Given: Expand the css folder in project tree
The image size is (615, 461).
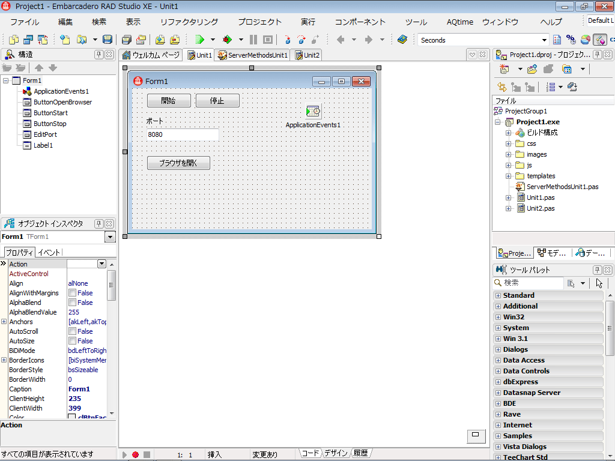Looking at the screenshot, I should click(x=508, y=144).
